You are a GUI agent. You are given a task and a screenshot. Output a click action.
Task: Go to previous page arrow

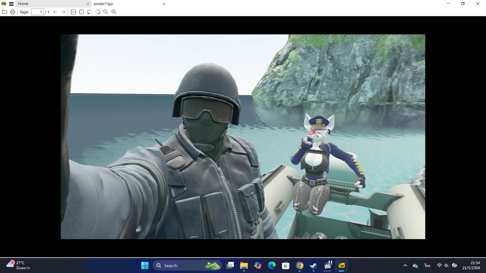coord(55,12)
